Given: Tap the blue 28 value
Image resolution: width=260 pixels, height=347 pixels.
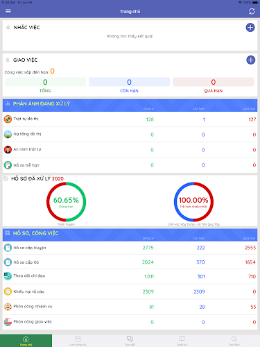Looking at the screenshot, I should tap(202, 307).
